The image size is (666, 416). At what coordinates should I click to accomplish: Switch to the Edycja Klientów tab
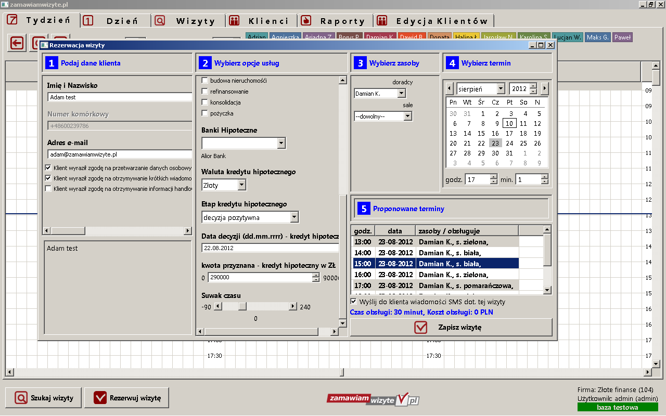[434, 21]
